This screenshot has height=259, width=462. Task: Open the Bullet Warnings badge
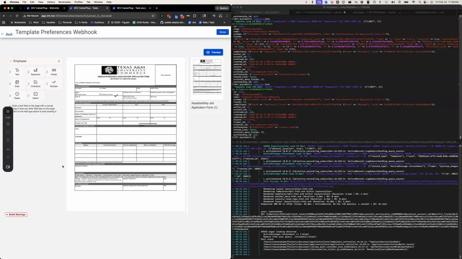click(x=16, y=214)
